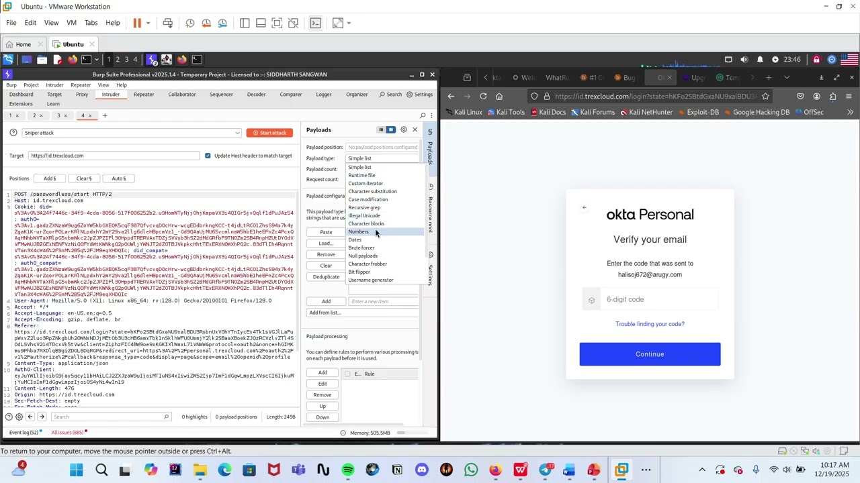Show more Firefox bookmarks chevron
This screenshot has height=483, width=860.
coord(850,112)
